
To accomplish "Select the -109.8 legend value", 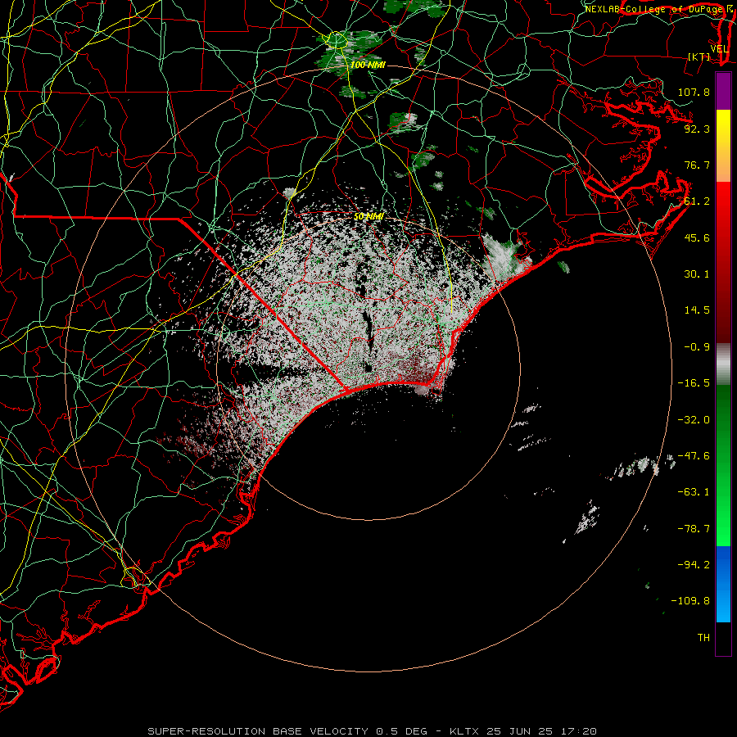I will coord(690,601).
